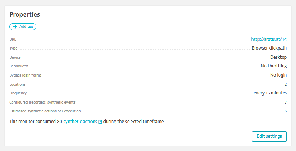
Task: Click the Locations property label
Action: click(x=17, y=84)
